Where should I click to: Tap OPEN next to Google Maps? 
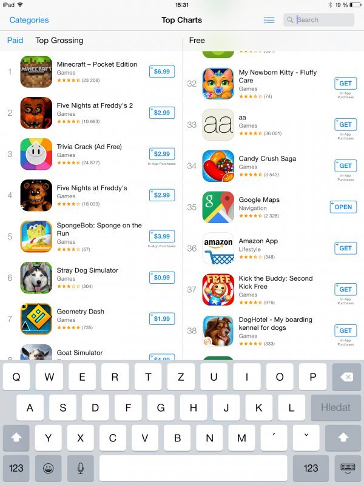343,207
